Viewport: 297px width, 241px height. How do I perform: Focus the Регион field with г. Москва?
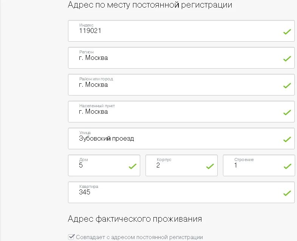[x=181, y=58]
